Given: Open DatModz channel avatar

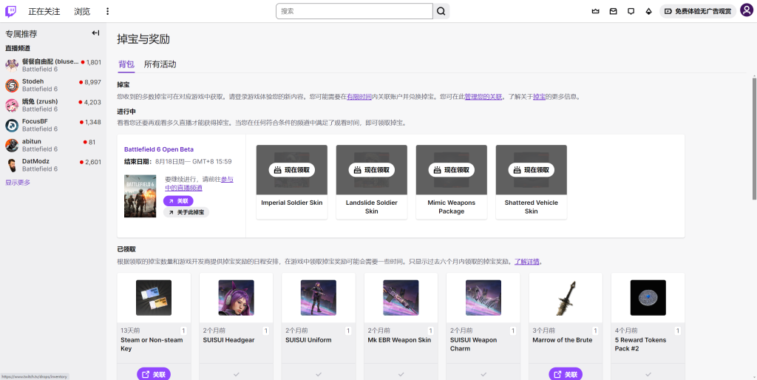Looking at the screenshot, I should tap(12, 165).
